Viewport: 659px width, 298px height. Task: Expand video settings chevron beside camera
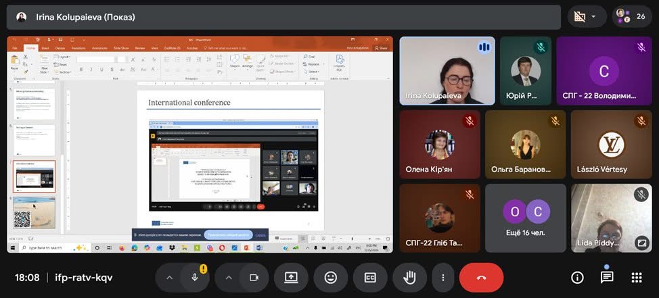tap(229, 278)
